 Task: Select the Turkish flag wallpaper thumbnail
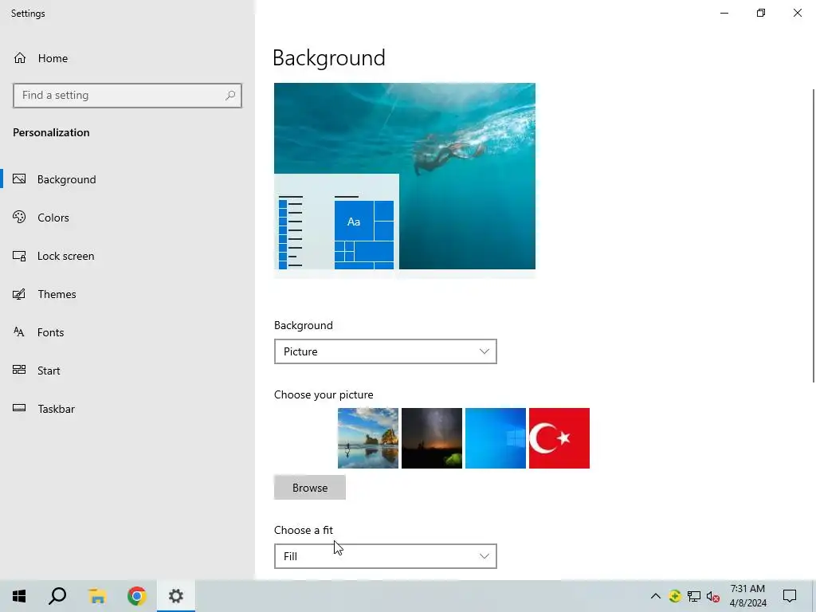click(559, 438)
